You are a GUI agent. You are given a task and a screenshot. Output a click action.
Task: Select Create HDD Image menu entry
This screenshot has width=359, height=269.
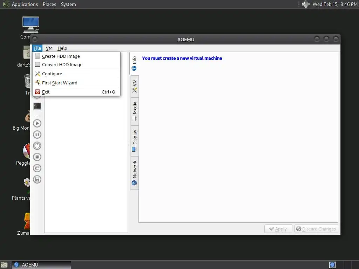(x=76, y=56)
